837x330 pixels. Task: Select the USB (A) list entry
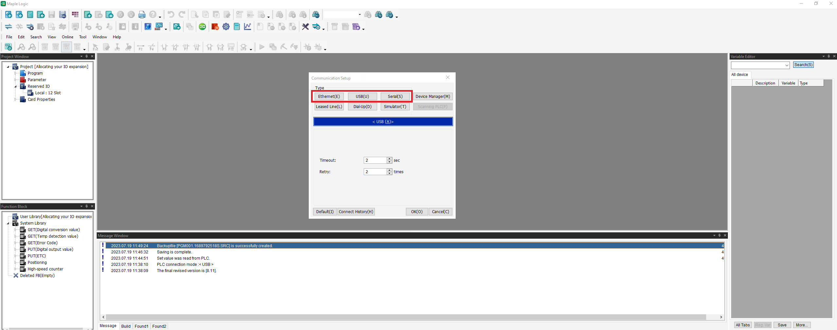(x=383, y=122)
